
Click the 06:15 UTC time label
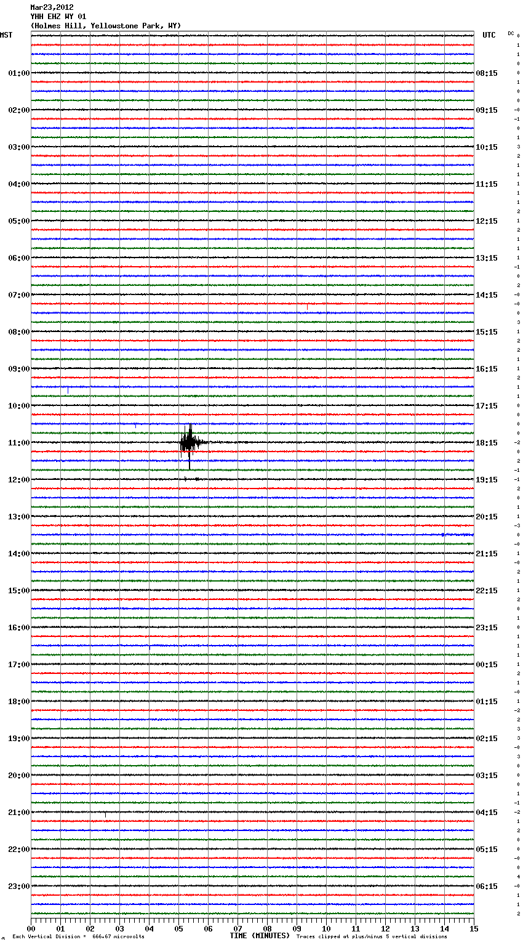[487, 886]
